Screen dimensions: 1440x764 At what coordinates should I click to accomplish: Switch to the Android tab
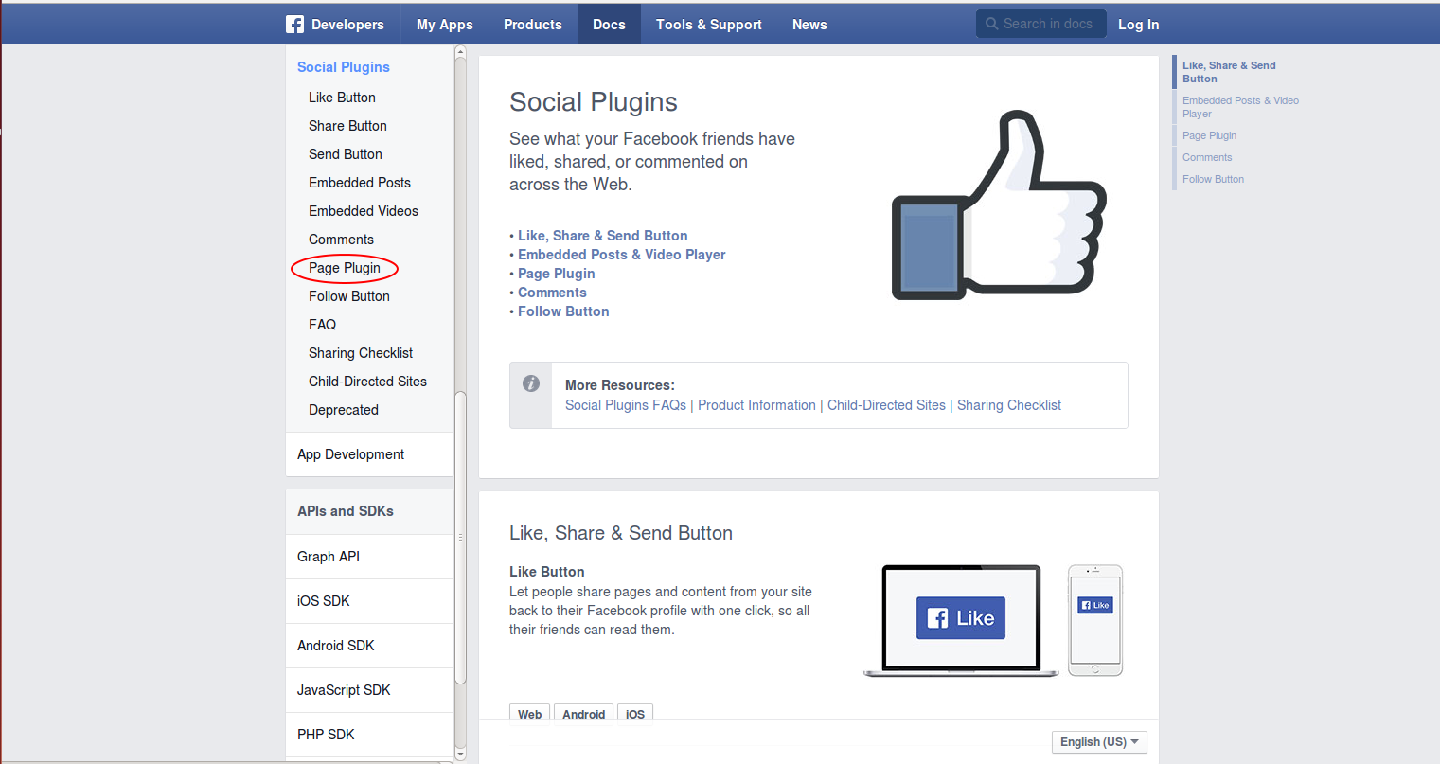click(583, 713)
